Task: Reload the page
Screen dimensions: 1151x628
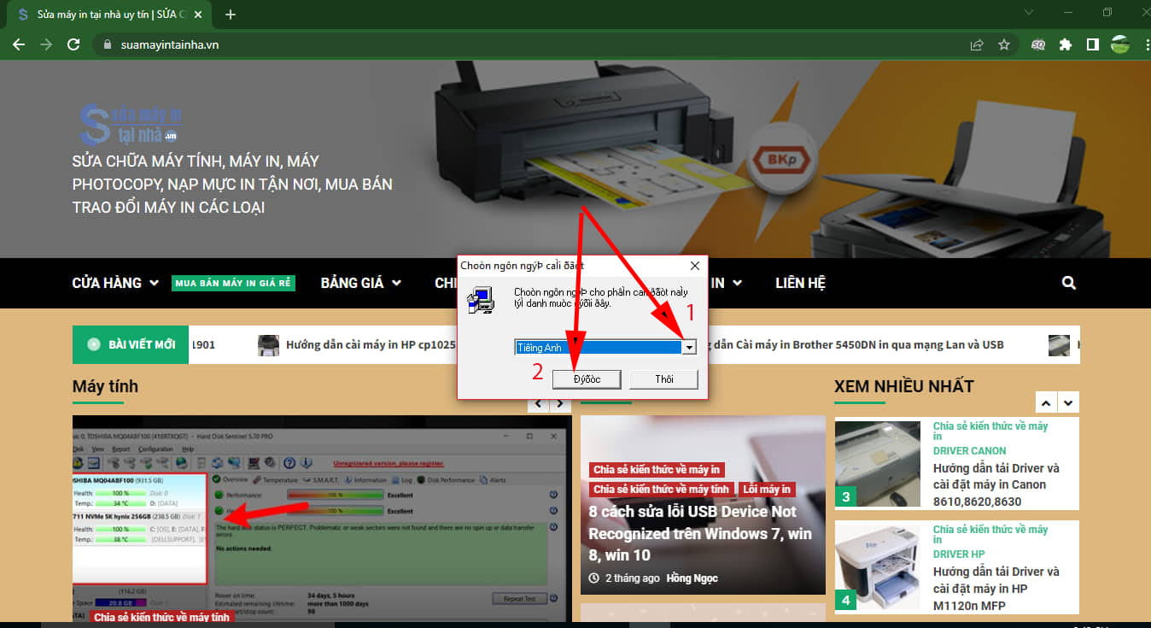Action: pos(73,44)
